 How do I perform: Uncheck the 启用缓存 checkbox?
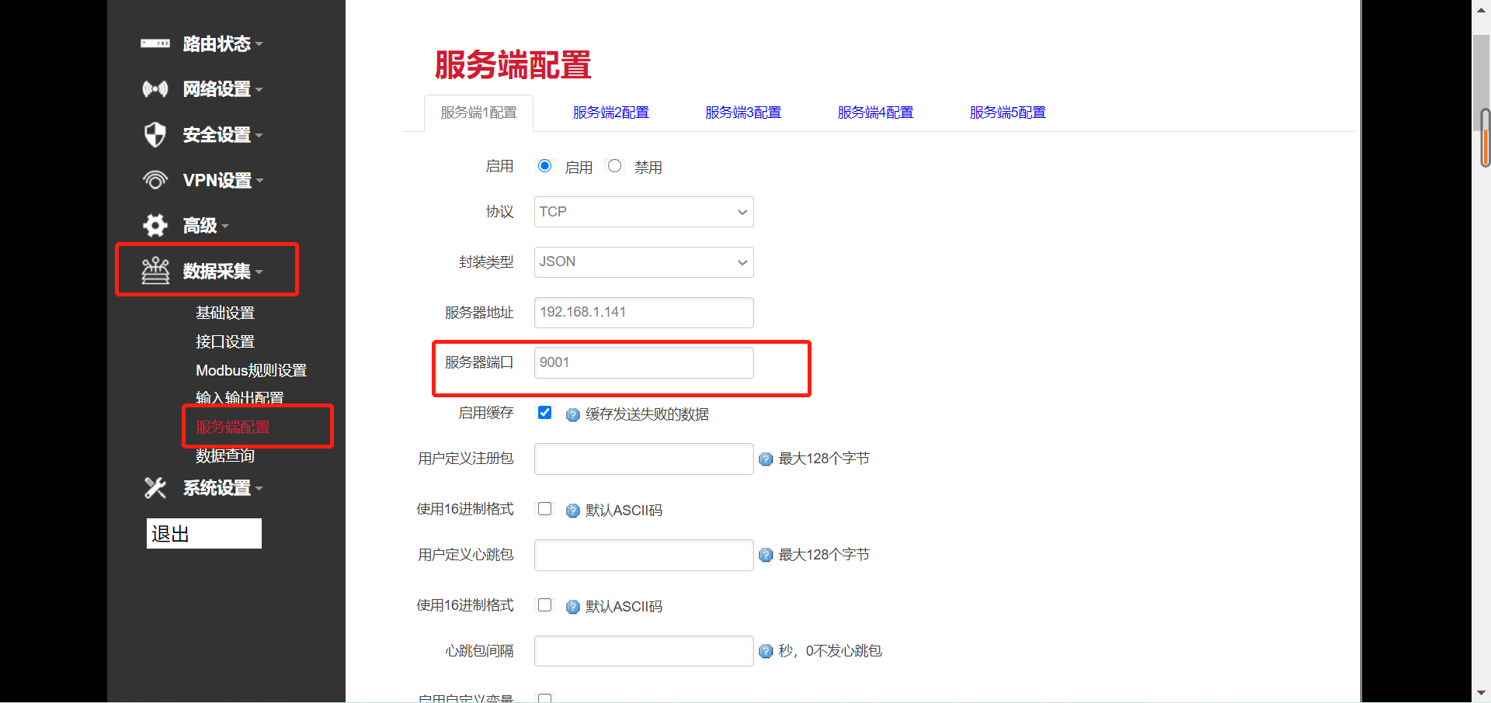[x=544, y=413]
